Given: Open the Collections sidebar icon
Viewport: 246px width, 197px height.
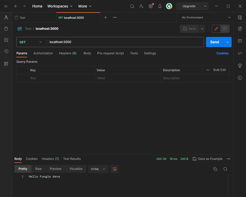Looking at the screenshot, I should click(6, 29).
